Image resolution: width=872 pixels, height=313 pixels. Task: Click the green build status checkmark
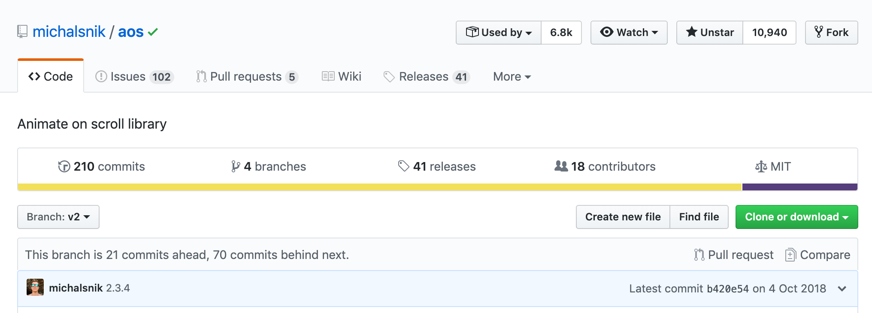(153, 32)
